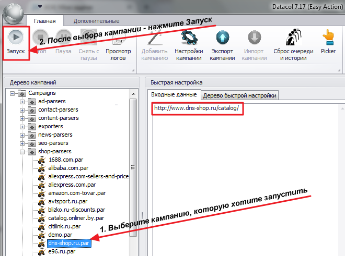Select the dns-shop.ru.par campaign

pyautogui.click(x=69, y=243)
